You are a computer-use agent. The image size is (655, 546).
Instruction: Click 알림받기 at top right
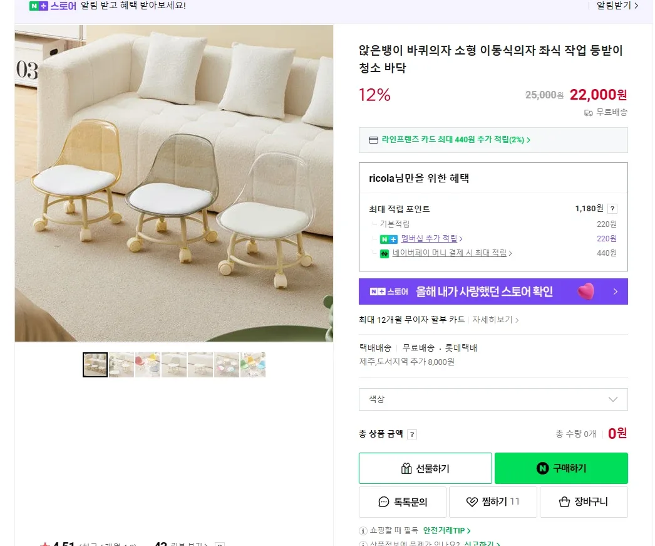[x=617, y=6]
